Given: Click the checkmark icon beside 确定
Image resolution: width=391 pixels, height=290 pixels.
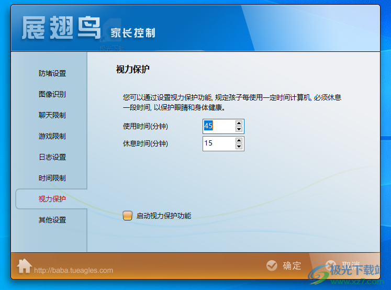Looking at the screenshot, I should (x=271, y=265).
